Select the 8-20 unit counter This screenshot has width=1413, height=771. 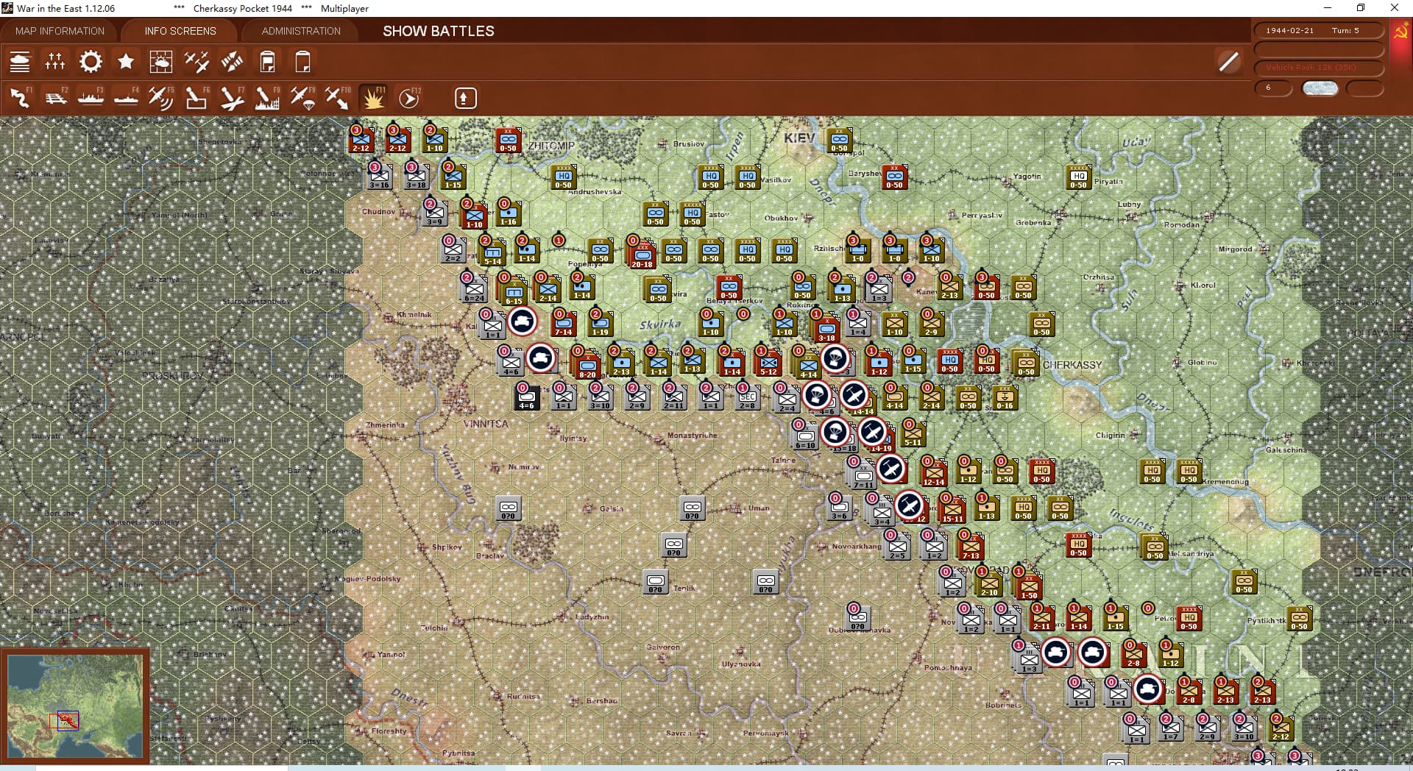587,365
